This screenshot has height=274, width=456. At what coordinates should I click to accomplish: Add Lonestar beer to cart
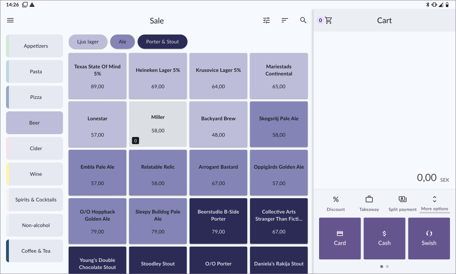[x=97, y=124]
